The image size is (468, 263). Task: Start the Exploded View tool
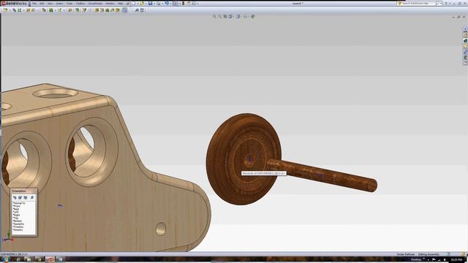(84, 10)
